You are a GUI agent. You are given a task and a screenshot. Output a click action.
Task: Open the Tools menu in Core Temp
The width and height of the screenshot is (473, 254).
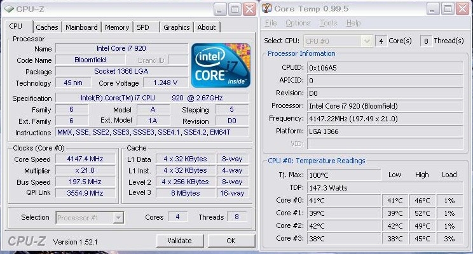328,23
